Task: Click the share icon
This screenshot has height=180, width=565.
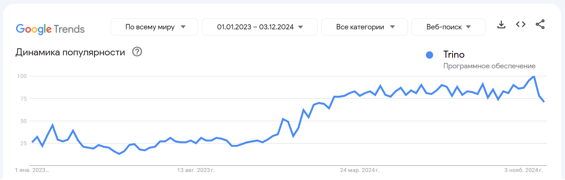Action: [x=540, y=24]
